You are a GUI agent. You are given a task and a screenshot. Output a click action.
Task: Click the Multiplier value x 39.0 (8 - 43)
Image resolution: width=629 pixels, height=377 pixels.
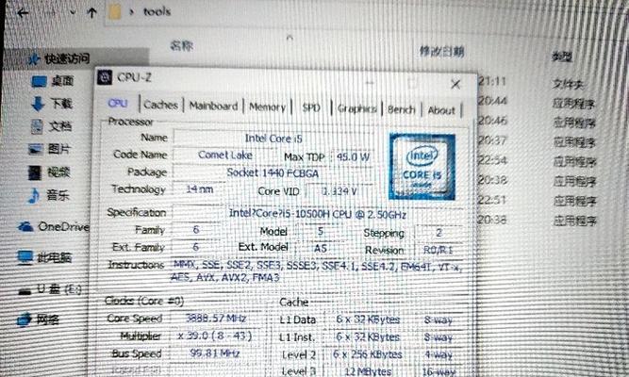tap(216, 336)
